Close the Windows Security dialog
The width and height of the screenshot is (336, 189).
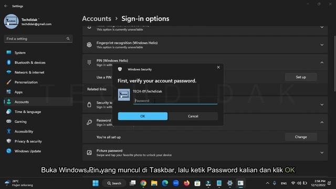[x=218, y=67]
